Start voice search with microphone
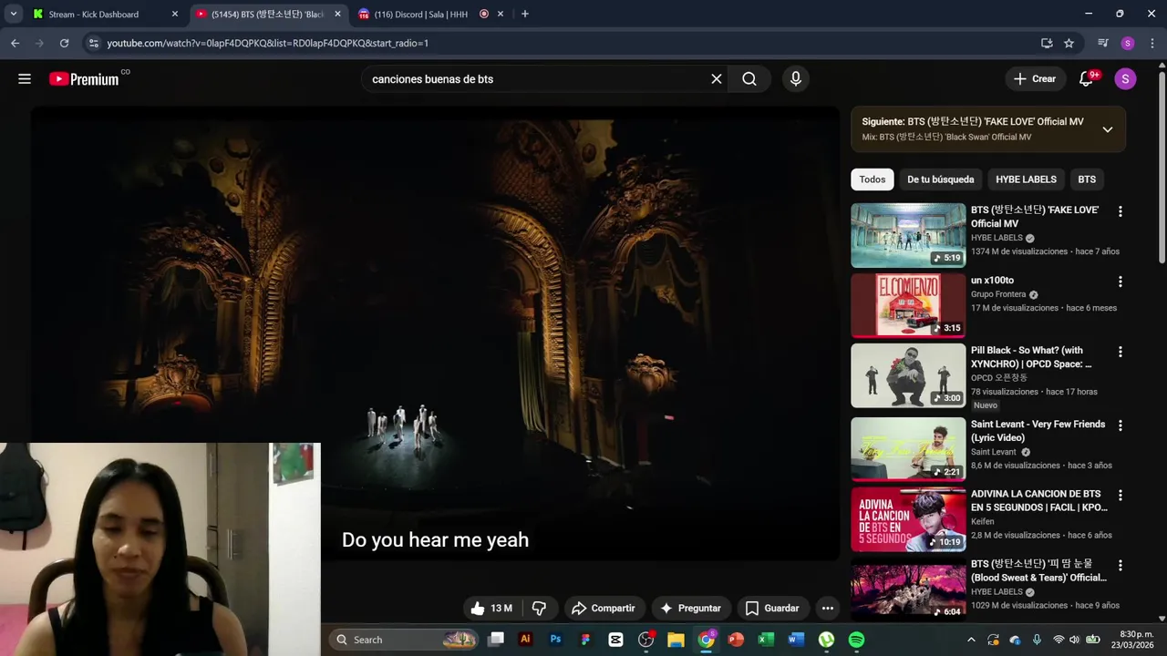The height and width of the screenshot is (656, 1167). point(796,79)
